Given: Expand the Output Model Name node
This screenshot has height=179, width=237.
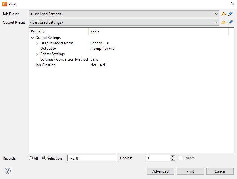Looking at the screenshot, I should click(x=37, y=43).
